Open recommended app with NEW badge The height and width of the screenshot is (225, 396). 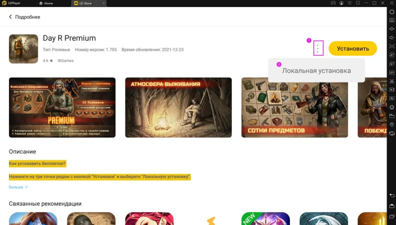click(265, 219)
